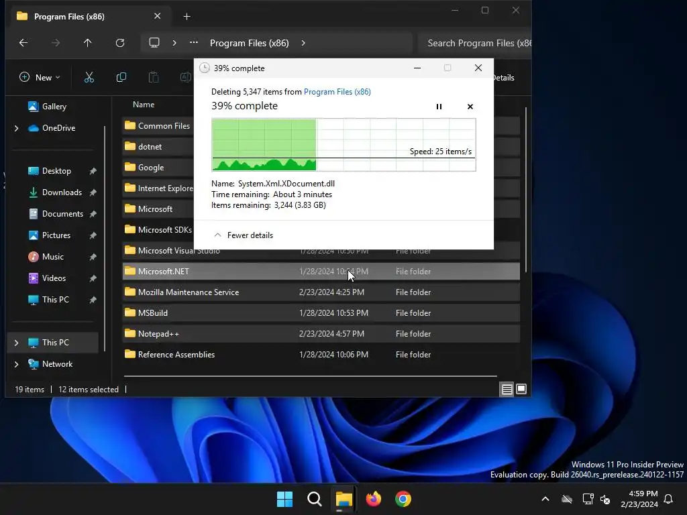This screenshot has height=515, width=687.
Task: Focus the Search Program Files box
Action: 475,43
